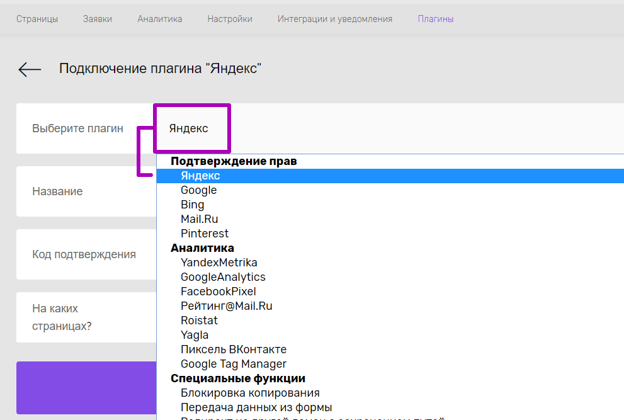Click the Подключение плагина "Яндекс" page title

[x=160, y=69]
